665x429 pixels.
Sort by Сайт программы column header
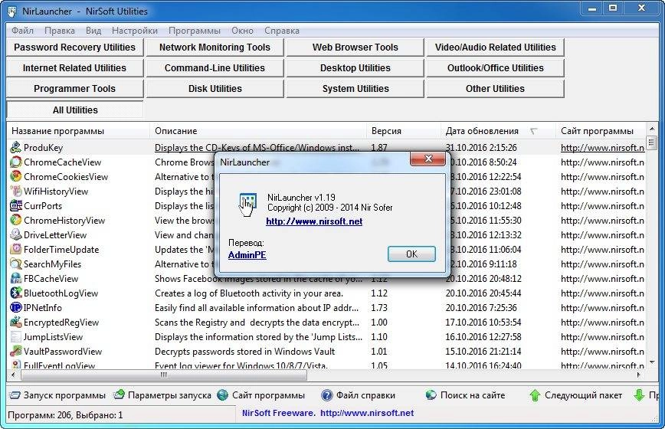pyautogui.click(x=600, y=131)
